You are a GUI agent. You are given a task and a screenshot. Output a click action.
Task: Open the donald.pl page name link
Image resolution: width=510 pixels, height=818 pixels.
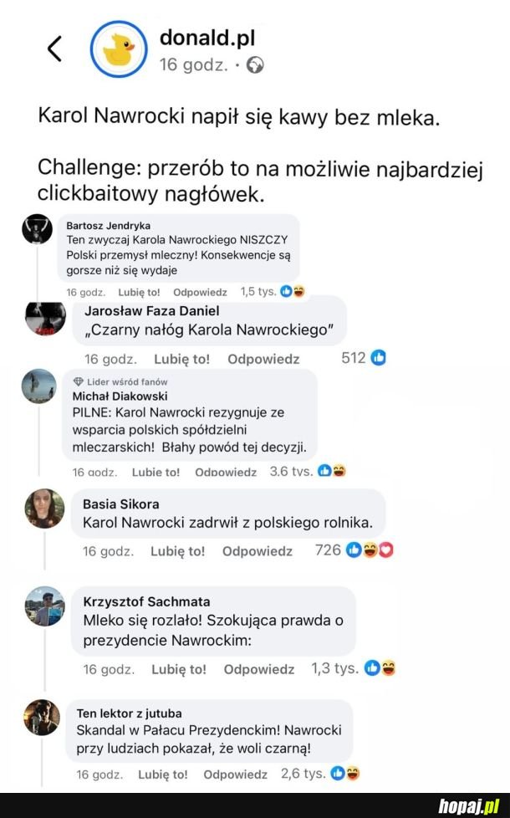pyautogui.click(x=207, y=38)
